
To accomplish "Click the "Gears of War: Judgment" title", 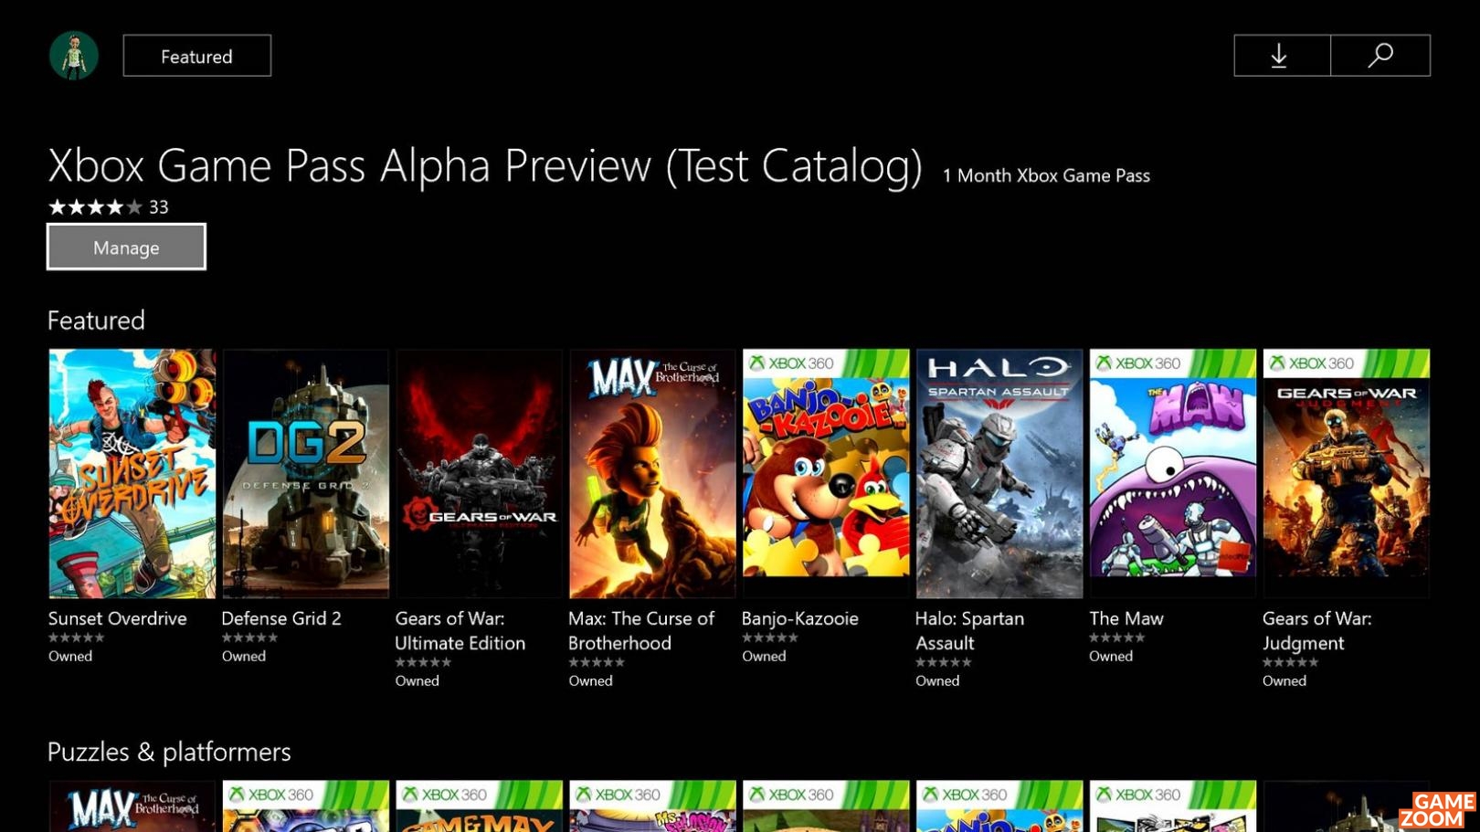I will 1316,630.
